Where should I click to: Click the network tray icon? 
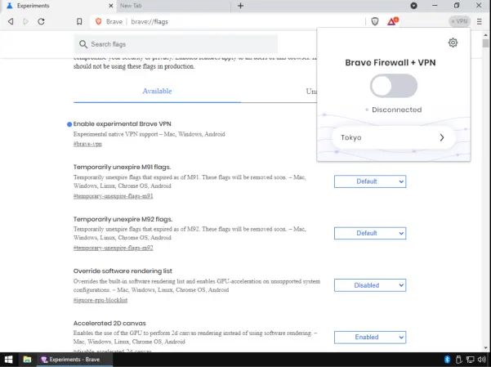(470, 359)
